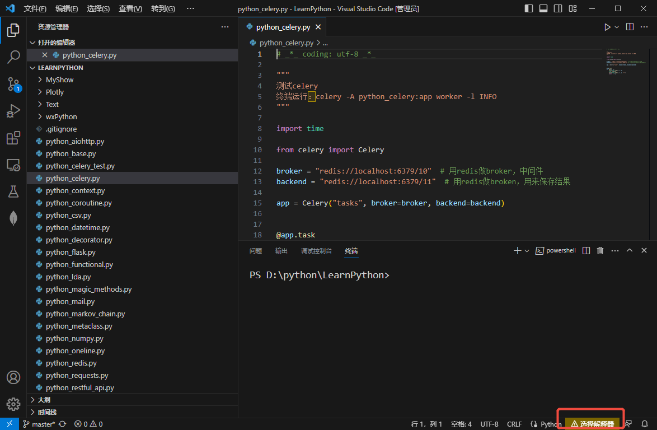Open the Search view in activity bar

[13, 57]
